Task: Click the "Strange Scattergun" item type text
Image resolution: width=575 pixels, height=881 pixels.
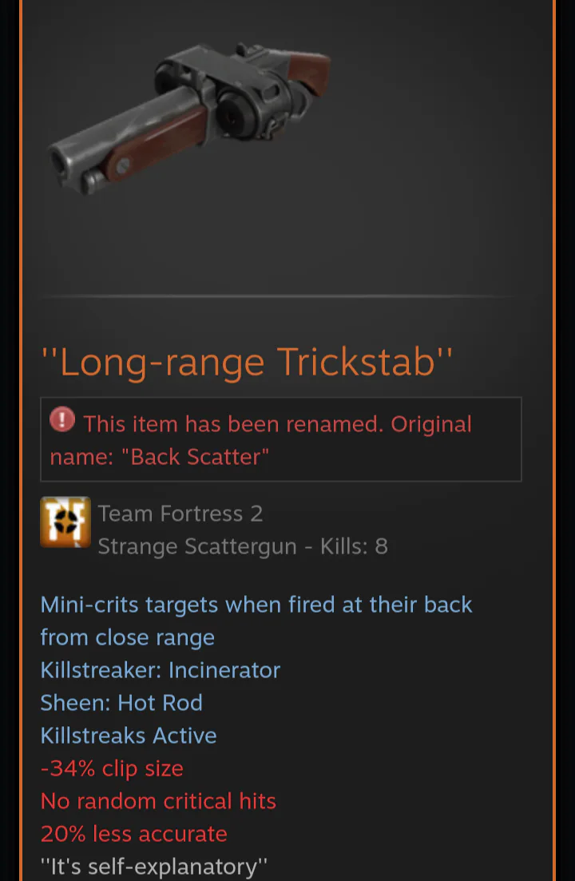Action: tap(197, 546)
